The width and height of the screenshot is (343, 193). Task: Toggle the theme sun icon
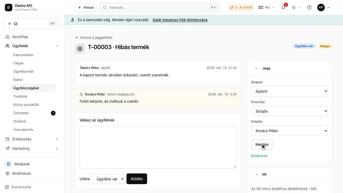point(294,8)
